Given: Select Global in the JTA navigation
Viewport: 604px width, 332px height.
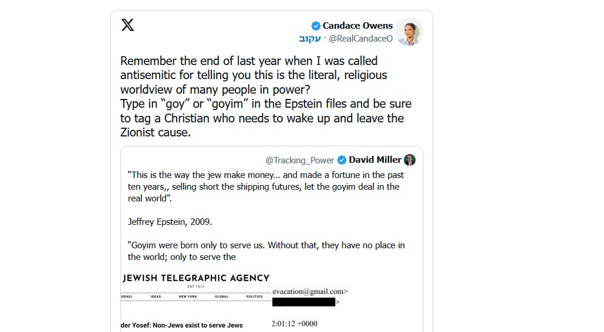Looking at the screenshot, I should [221, 297].
